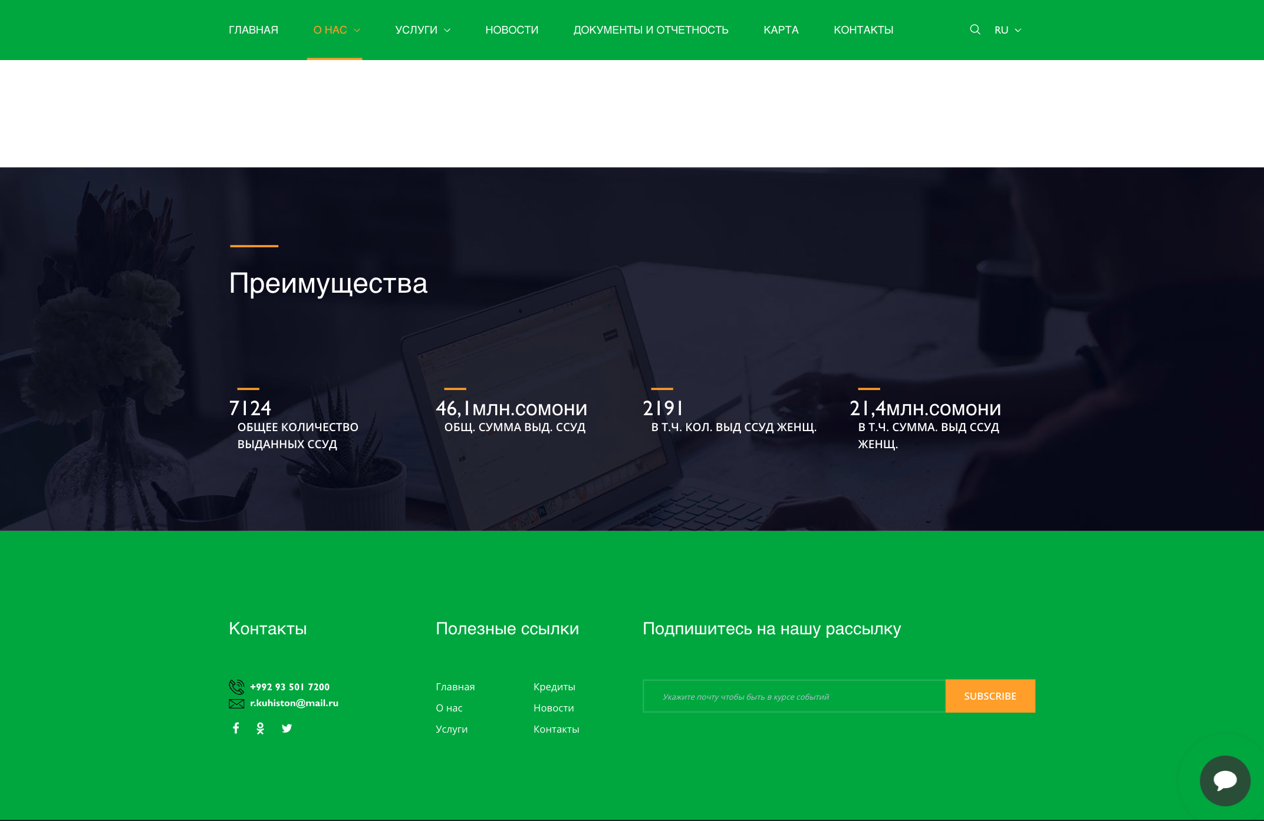The height and width of the screenshot is (821, 1264).
Task: Open the Twitter social icon
Action: tap(287, 729)
